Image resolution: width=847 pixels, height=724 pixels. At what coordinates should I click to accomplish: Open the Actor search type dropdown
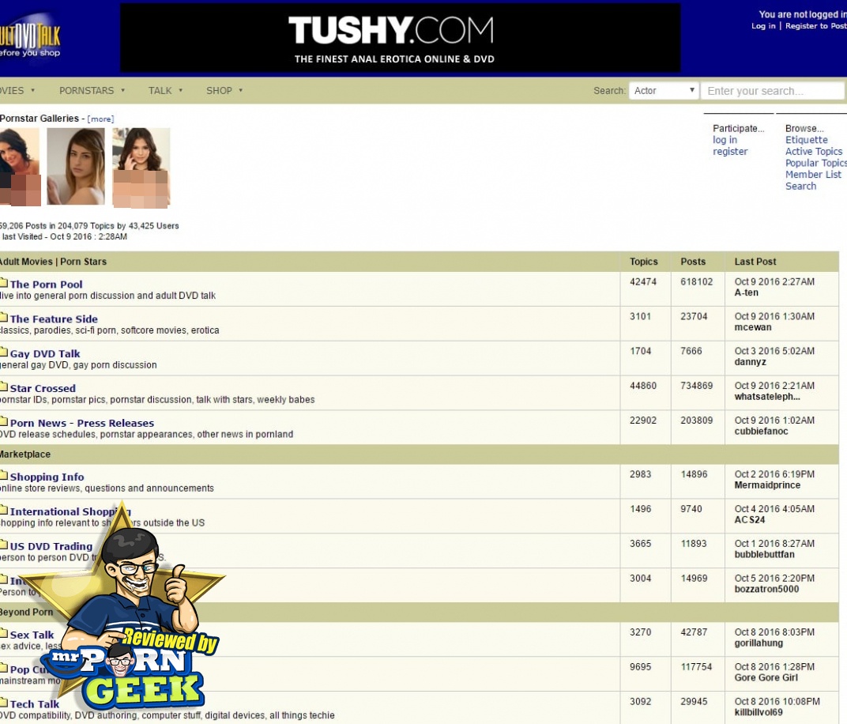(x=664, y=91)
